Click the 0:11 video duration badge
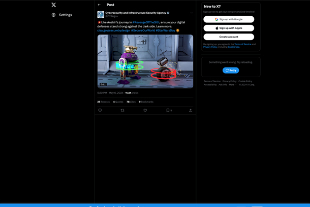The height and width of the screenshot is (207, 310). tap(103, 84)
